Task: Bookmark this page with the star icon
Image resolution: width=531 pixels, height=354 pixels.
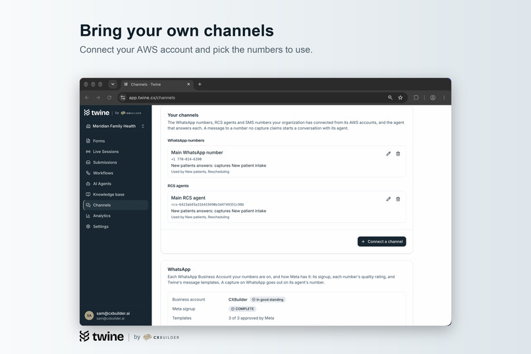Action: pos(401,98)
